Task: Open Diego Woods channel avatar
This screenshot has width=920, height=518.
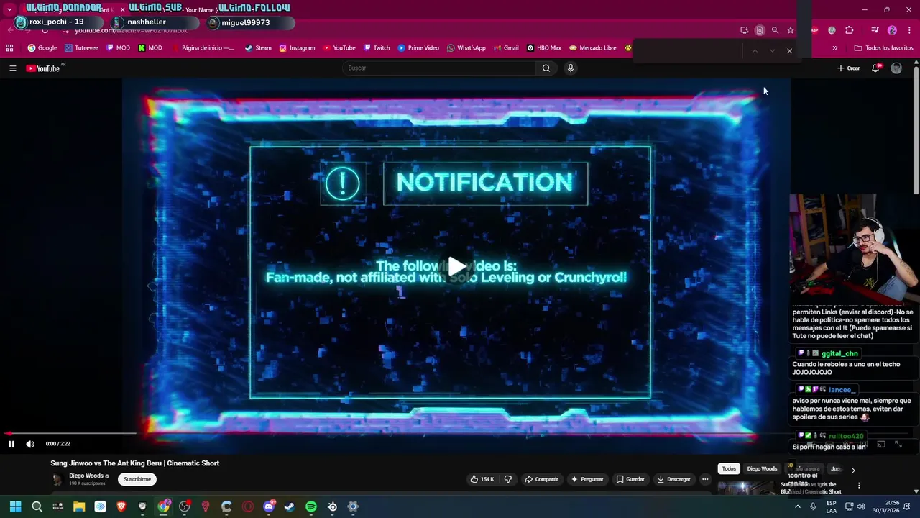Action: (x=57, y=479)
